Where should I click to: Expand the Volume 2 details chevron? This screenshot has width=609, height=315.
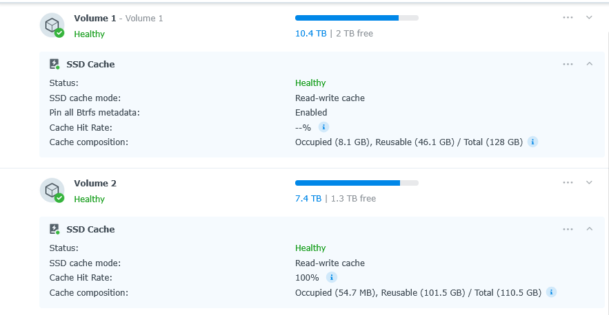[x=589, y=183]
